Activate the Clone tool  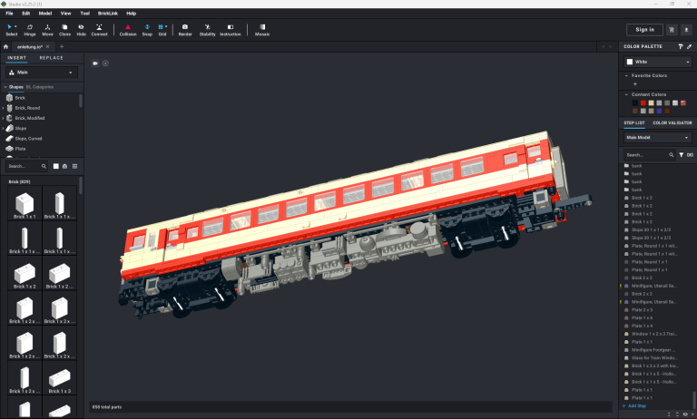pyautogui.click(x=64, y=30)
